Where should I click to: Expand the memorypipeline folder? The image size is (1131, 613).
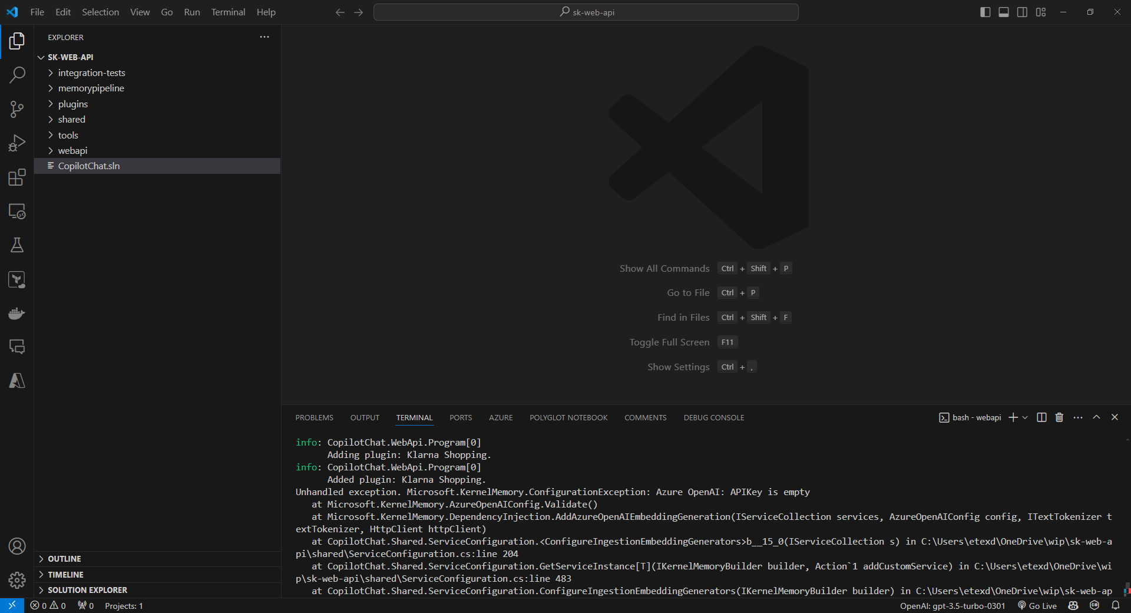pos(157,88)
